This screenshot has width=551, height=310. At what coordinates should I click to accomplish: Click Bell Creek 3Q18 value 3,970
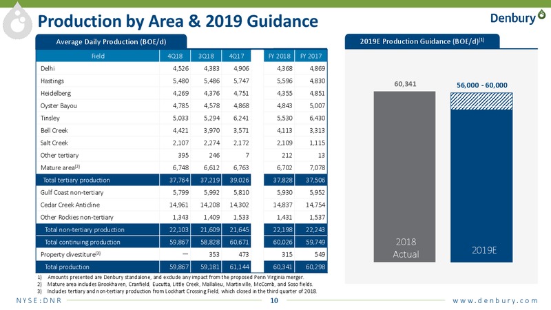(x=211, y=130)
